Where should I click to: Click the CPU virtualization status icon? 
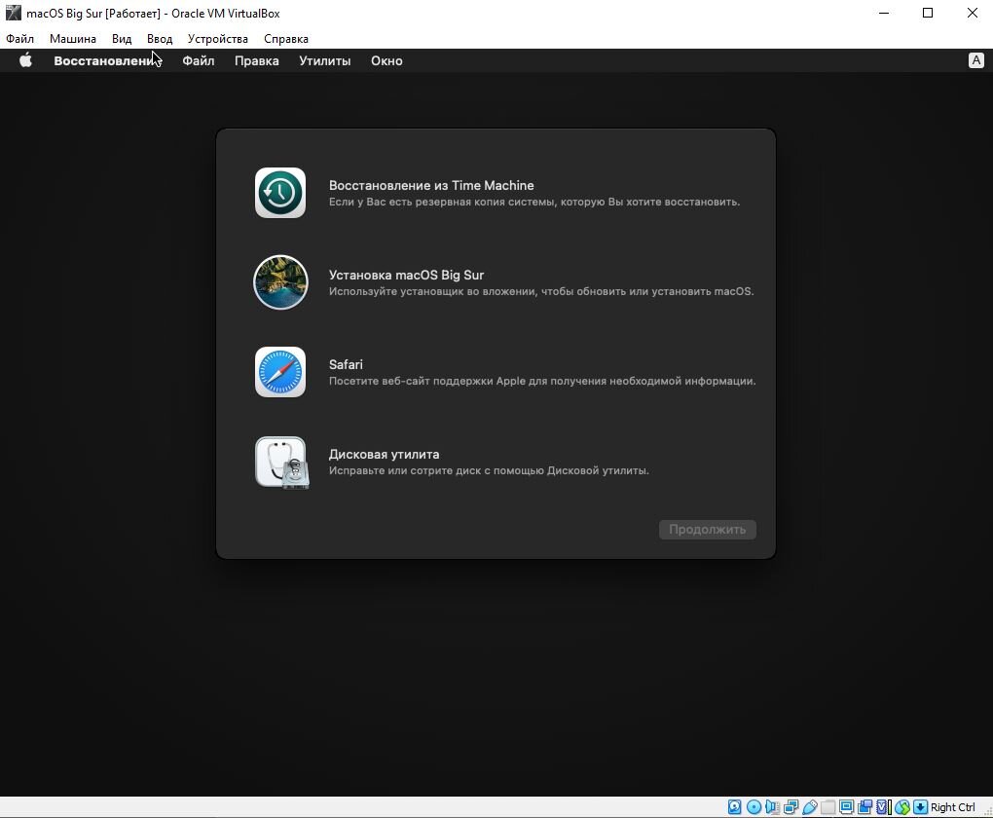(883, 806)
